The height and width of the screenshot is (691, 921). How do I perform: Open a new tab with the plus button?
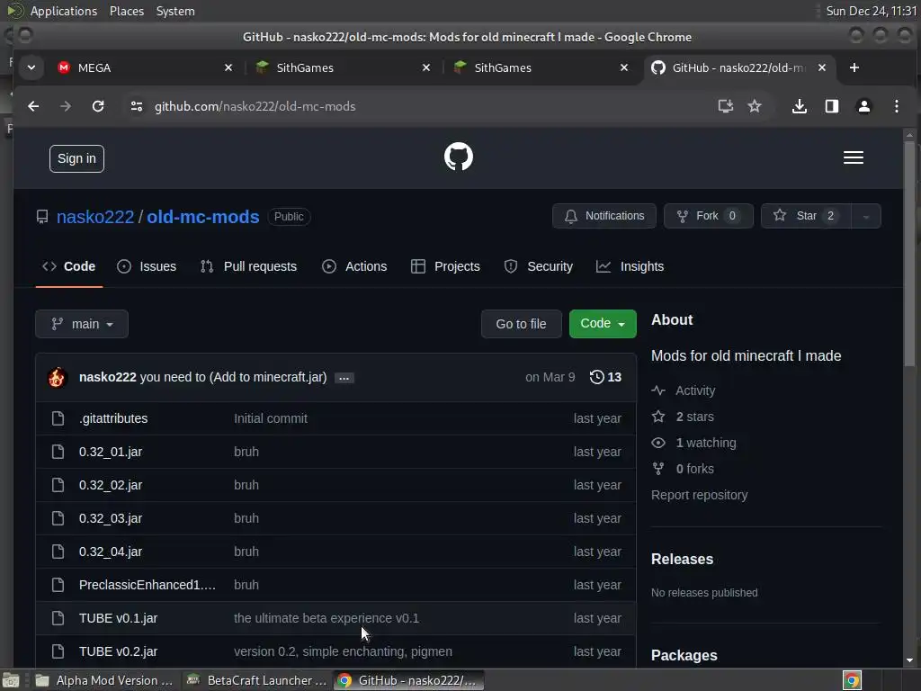point(854,67)
